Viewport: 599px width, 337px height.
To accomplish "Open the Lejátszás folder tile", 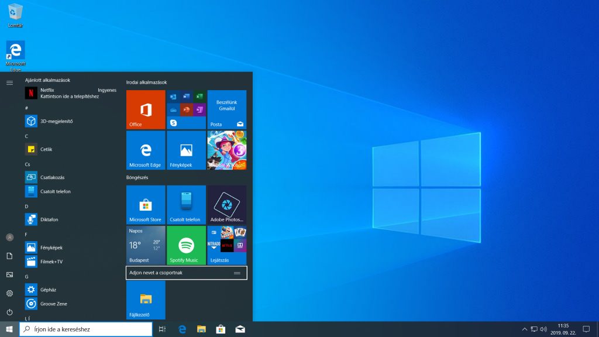I will click(227, 245).
